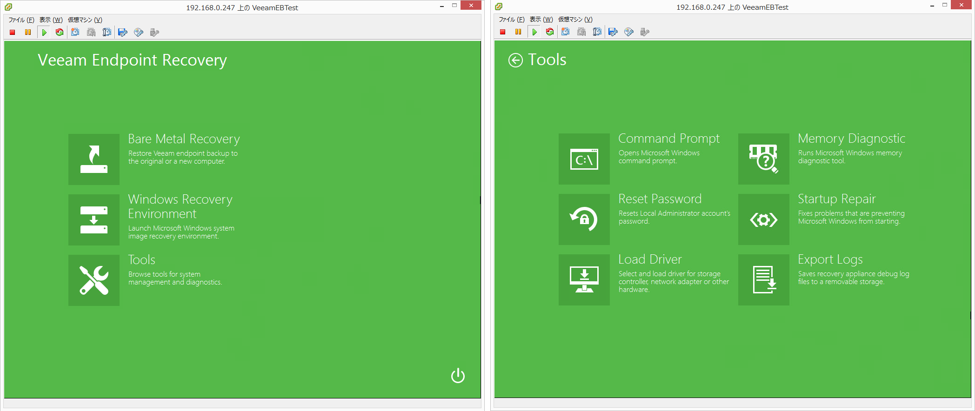
Task: Reset the VM in the Tools screen window
Action: (550, 32)
